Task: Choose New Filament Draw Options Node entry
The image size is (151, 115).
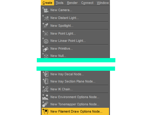Action: click(x=75, y=111)
